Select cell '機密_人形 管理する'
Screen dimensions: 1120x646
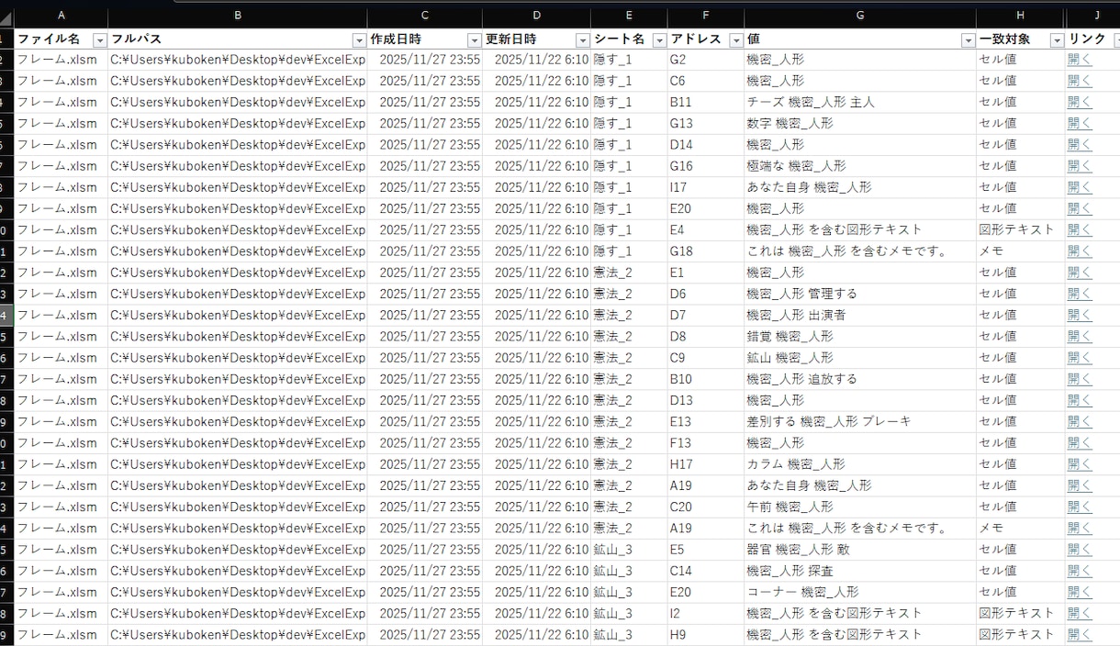coord(859,294)
